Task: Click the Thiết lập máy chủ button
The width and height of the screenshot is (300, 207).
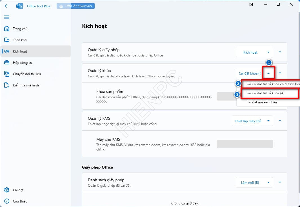Action: click(248, 121)
